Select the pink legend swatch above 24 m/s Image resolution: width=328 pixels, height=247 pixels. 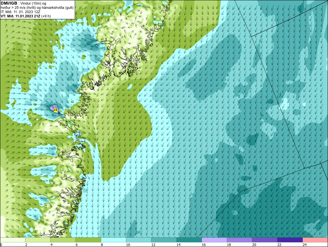click(315, 240)
